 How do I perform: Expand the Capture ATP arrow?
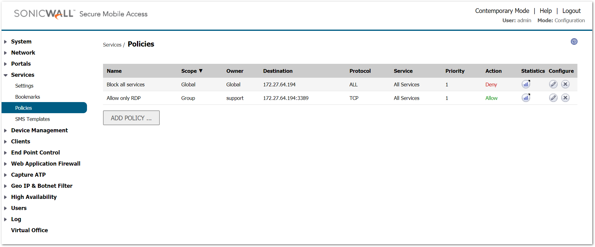[6, 175]
